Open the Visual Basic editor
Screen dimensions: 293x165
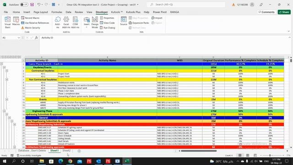(x=7, y=22)
